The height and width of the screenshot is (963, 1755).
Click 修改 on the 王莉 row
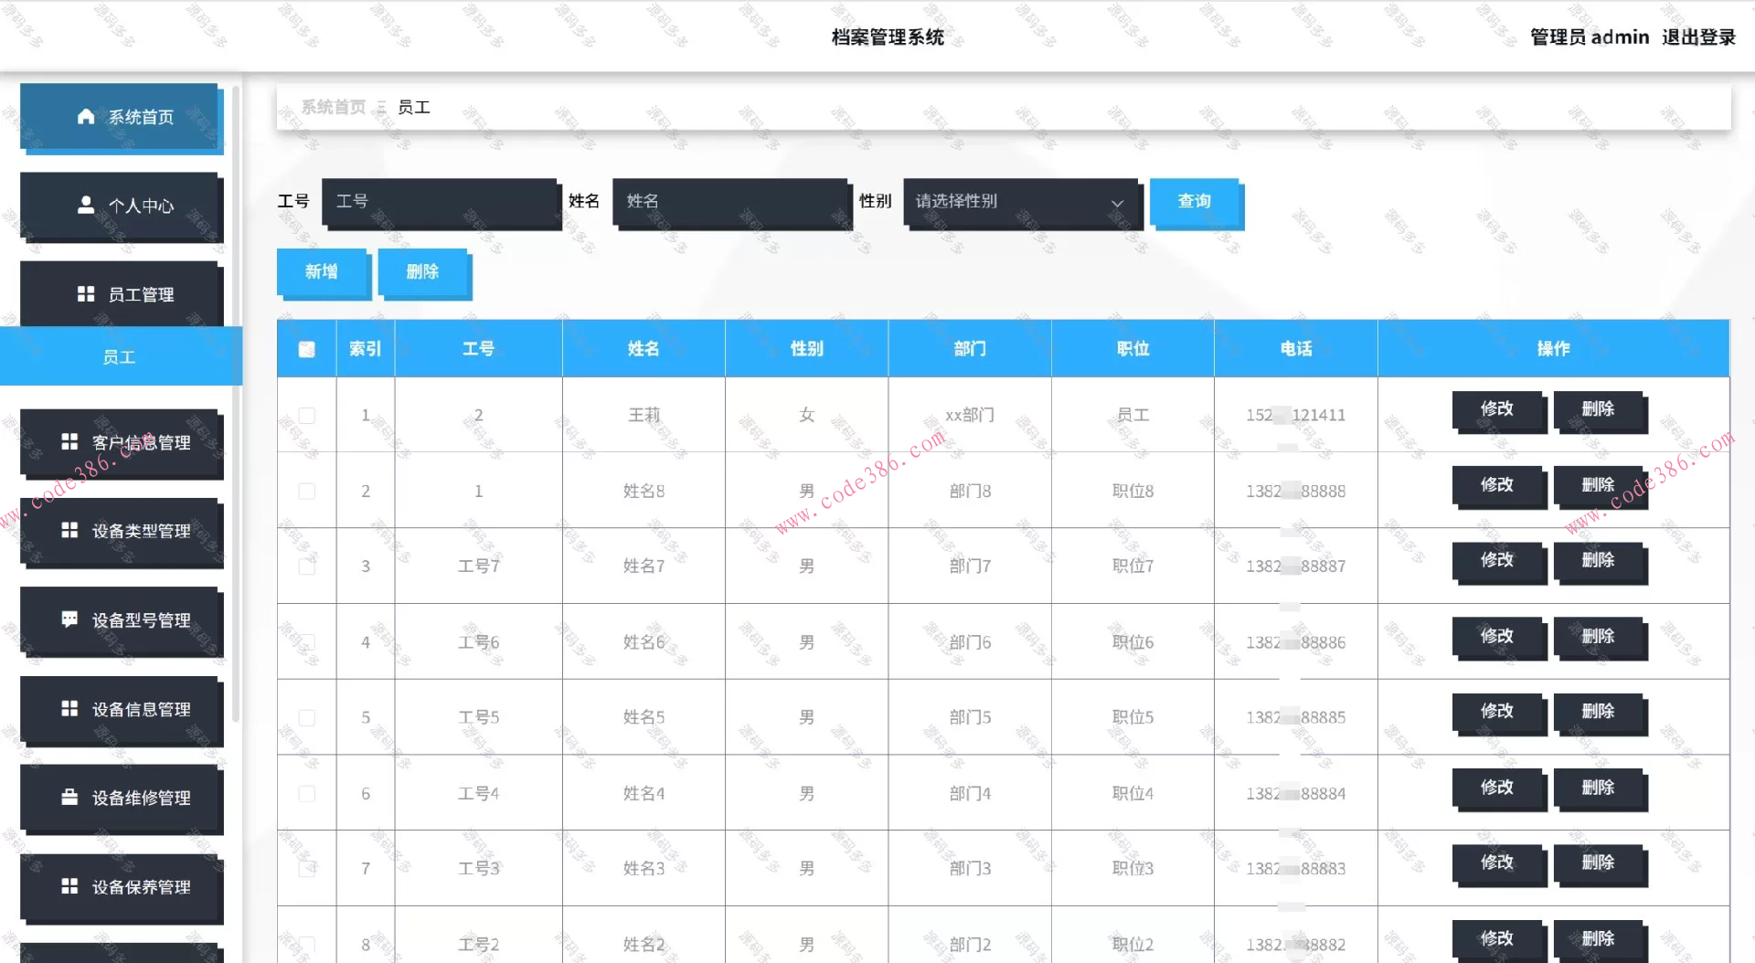tap(1498, 411)
